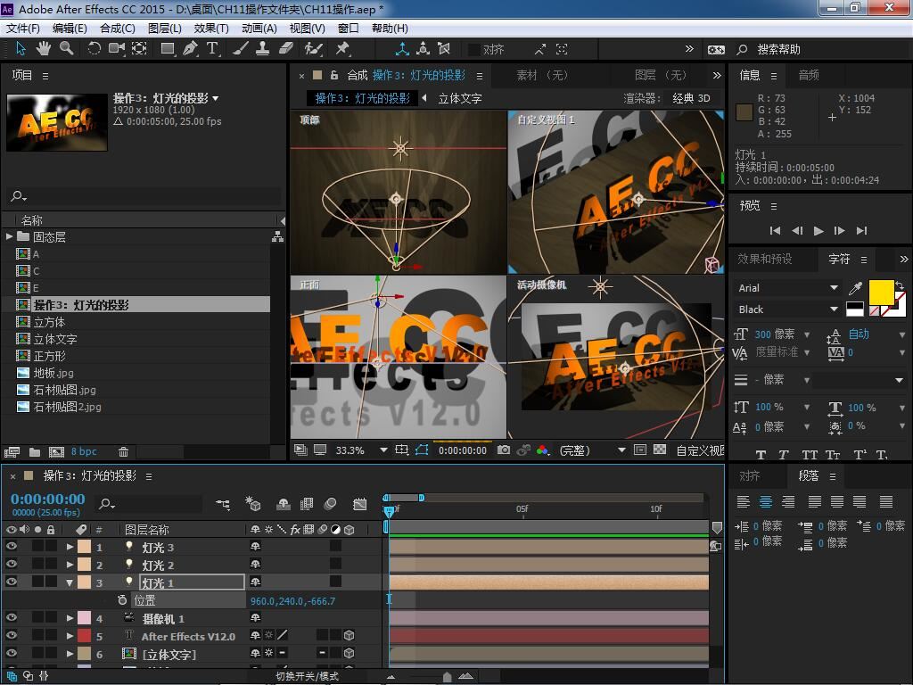Select the Zoom magnifier tool
This screenshot has width=913, height=685.
point(66,49)
